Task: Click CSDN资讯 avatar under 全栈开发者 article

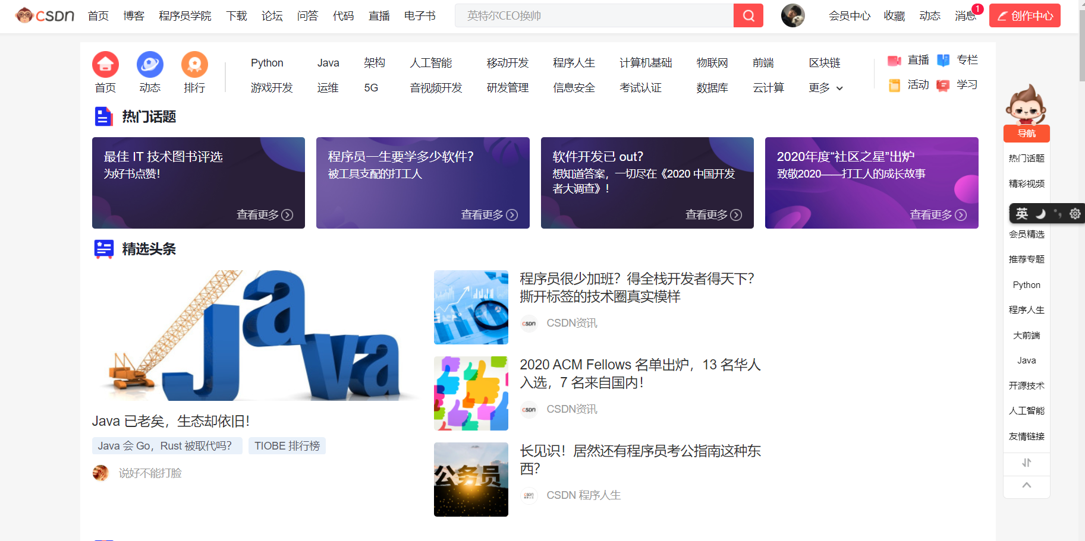Action: (529, 323)
